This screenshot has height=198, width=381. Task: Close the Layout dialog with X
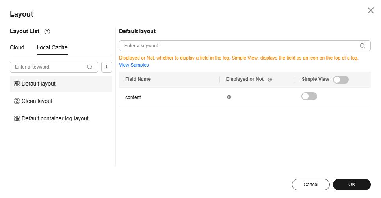(370, 11)
